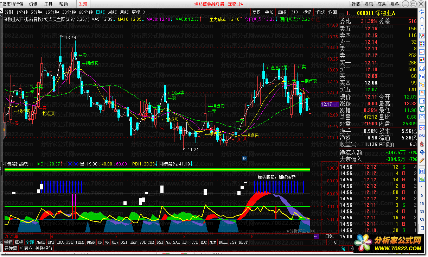
Task: Select the VOL-TDX indicator tab
Action: [x=147, y=242]
